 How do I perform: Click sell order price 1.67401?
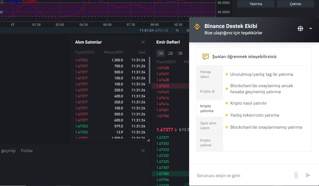coord(163,110)
